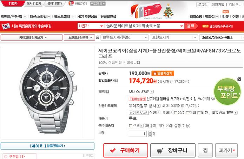Switch to the 도서11번가 tab

tap(34, 4)
